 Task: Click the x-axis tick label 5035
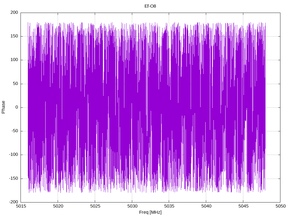point(169,206)
